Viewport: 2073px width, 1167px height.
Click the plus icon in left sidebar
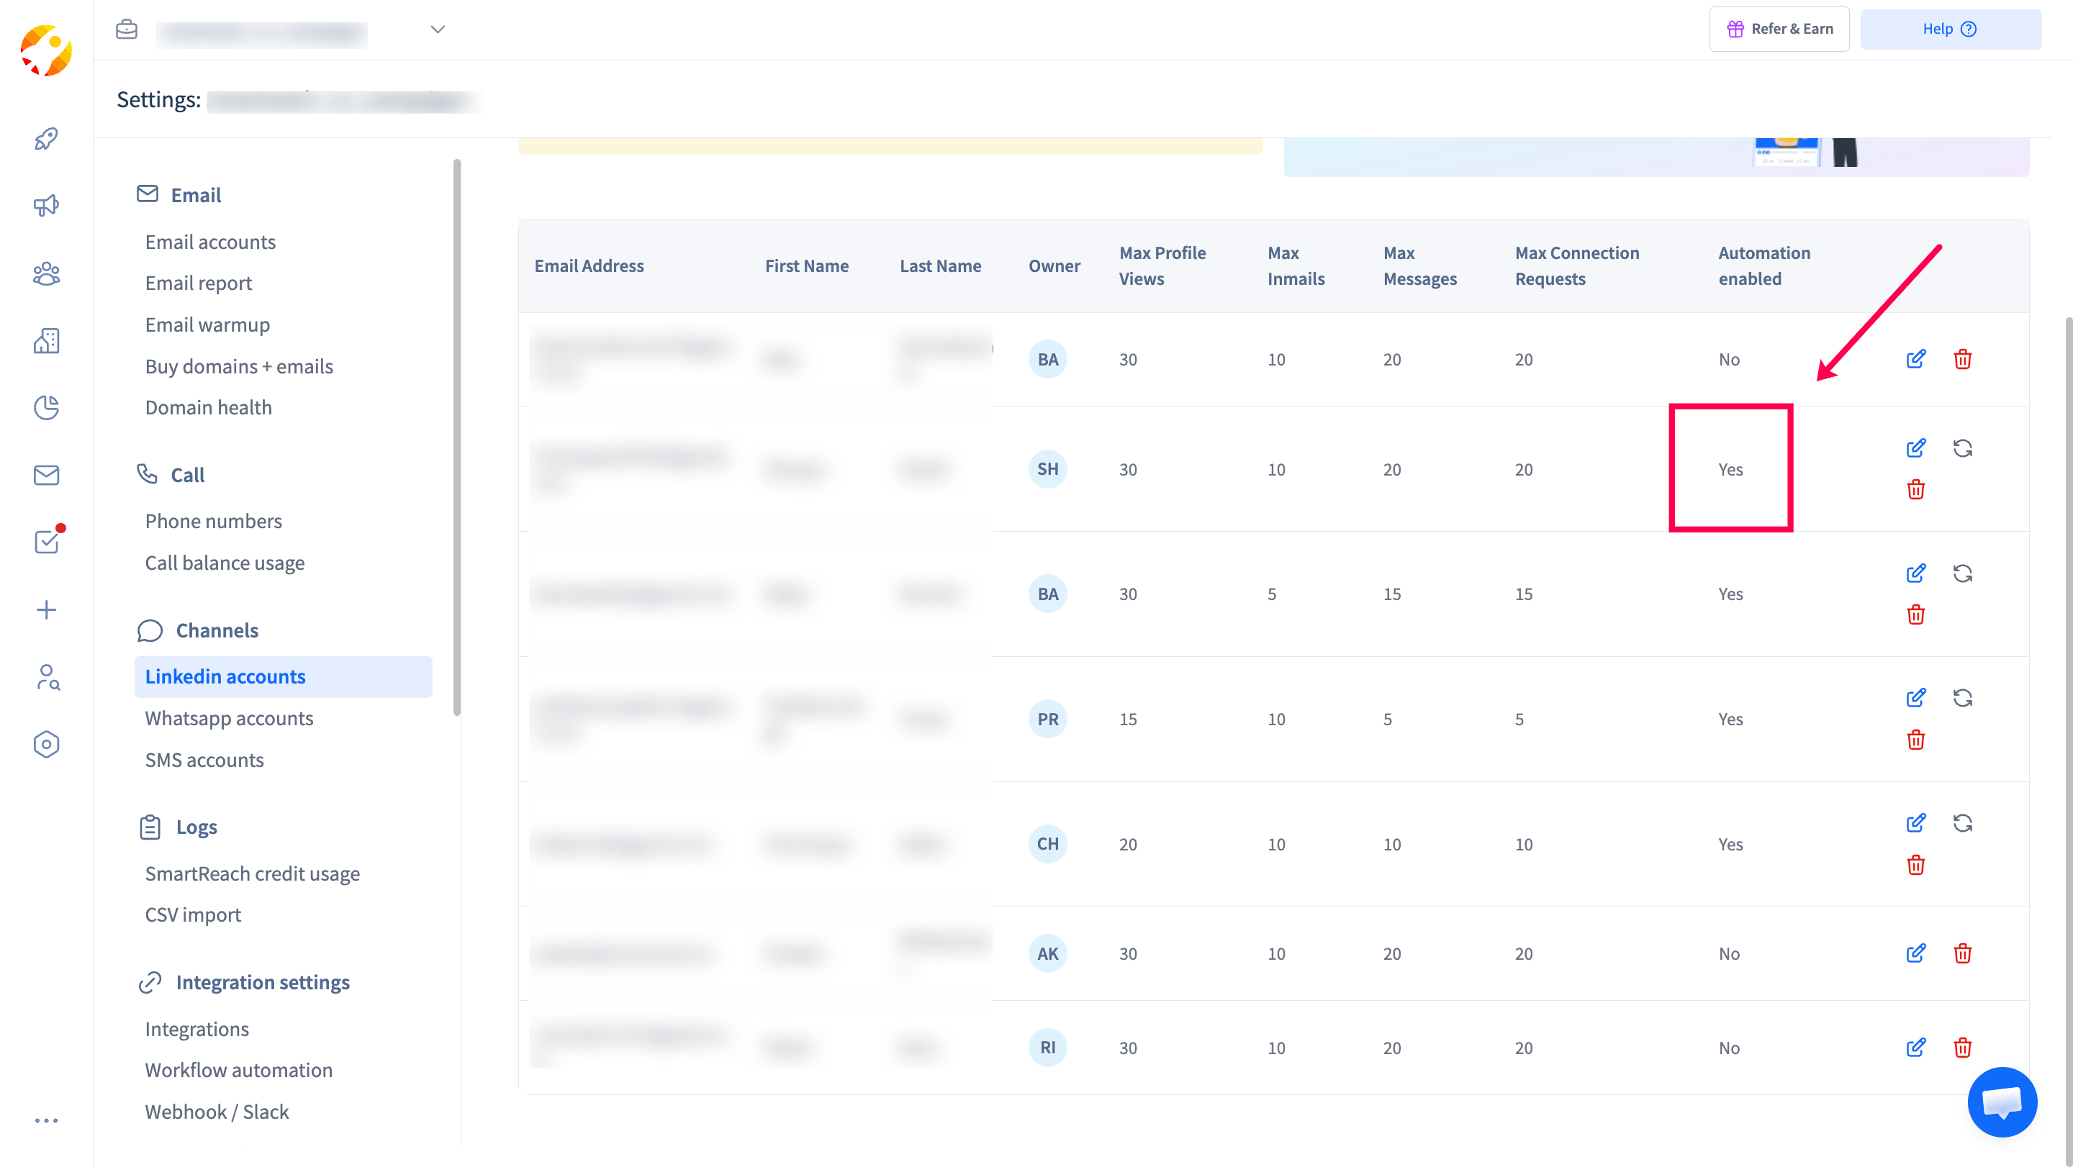pos(46,609)
